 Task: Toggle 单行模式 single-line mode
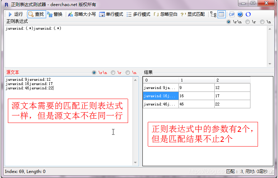click(x=111, y=14)
